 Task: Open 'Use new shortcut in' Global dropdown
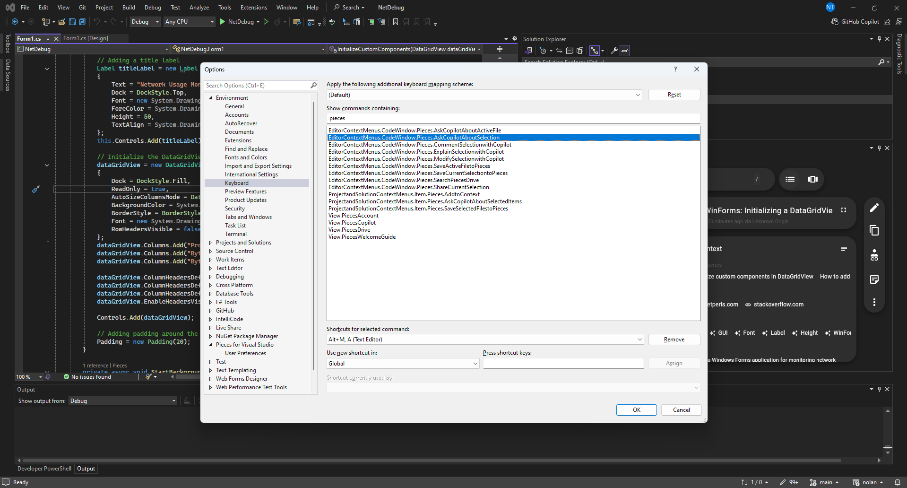pos(475,364)
